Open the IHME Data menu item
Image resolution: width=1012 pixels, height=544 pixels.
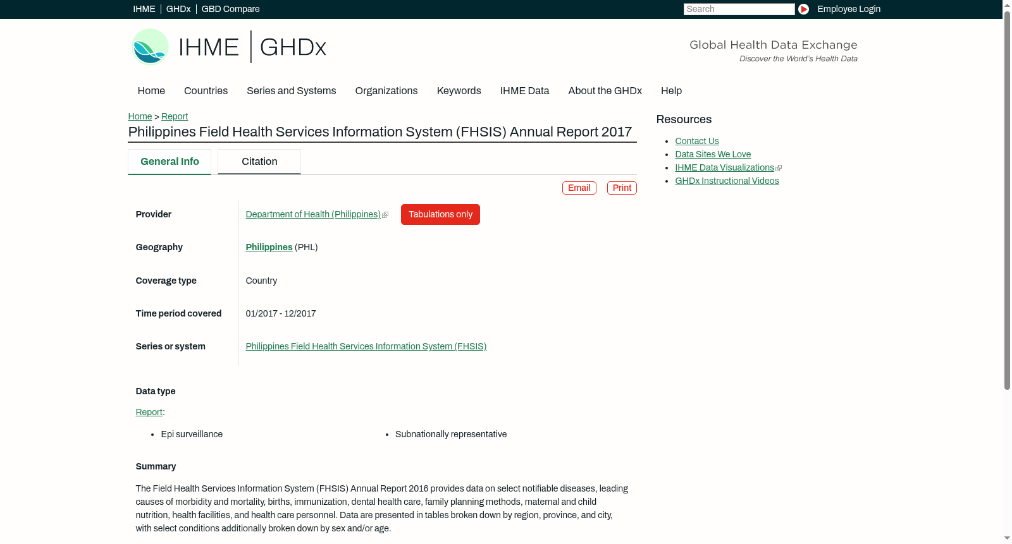coord(524,91)
